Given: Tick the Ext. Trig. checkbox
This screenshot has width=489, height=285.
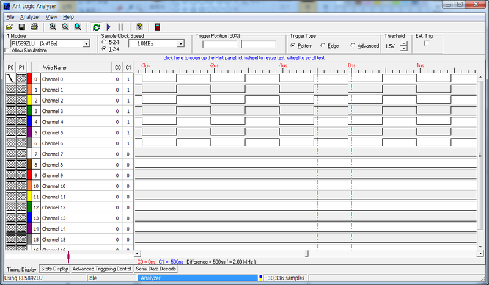Looking at the screenshot, I should [427, 43].
